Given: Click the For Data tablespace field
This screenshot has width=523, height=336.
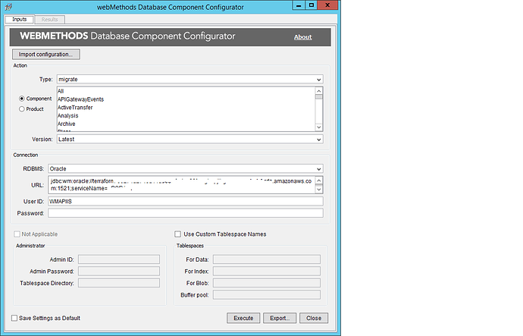Looking at the screenshot, I should point(267,259).
